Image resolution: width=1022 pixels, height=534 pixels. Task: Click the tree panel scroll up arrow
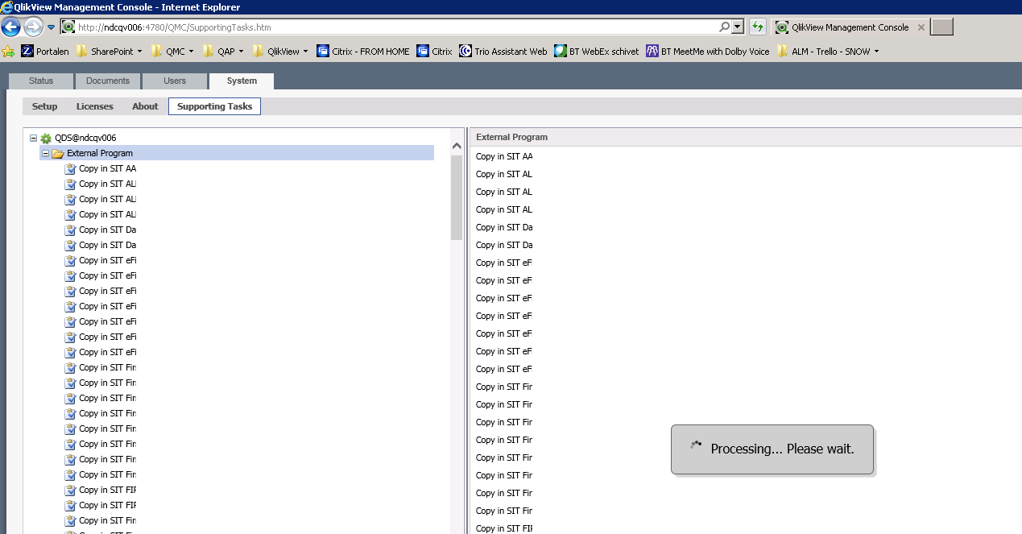tap(457, 147)
